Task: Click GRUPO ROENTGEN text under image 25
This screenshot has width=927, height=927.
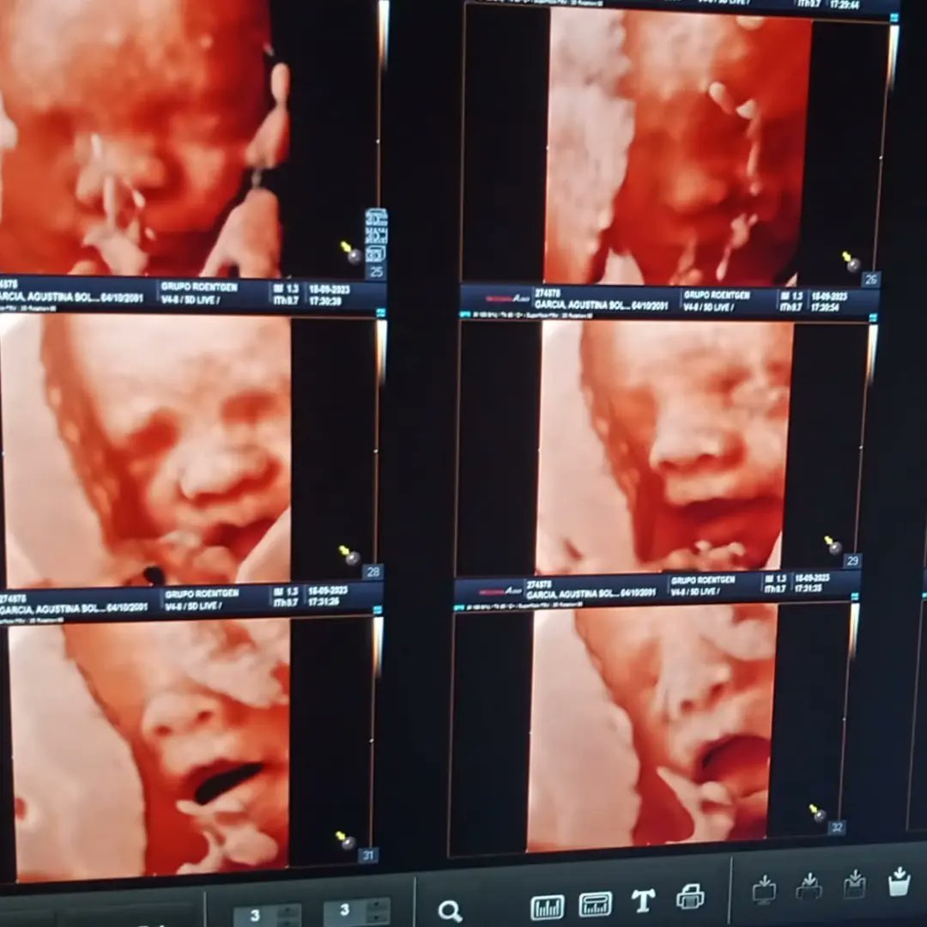Action: pyautogui.click(x=199, y=288)
